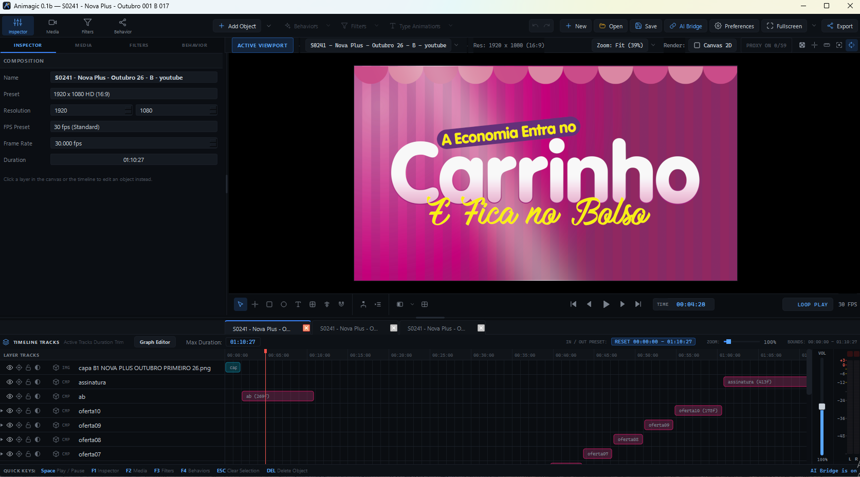The image size is (860, 477).
Task: Pick the rectangle shape tool
Action: coord(269,304)
